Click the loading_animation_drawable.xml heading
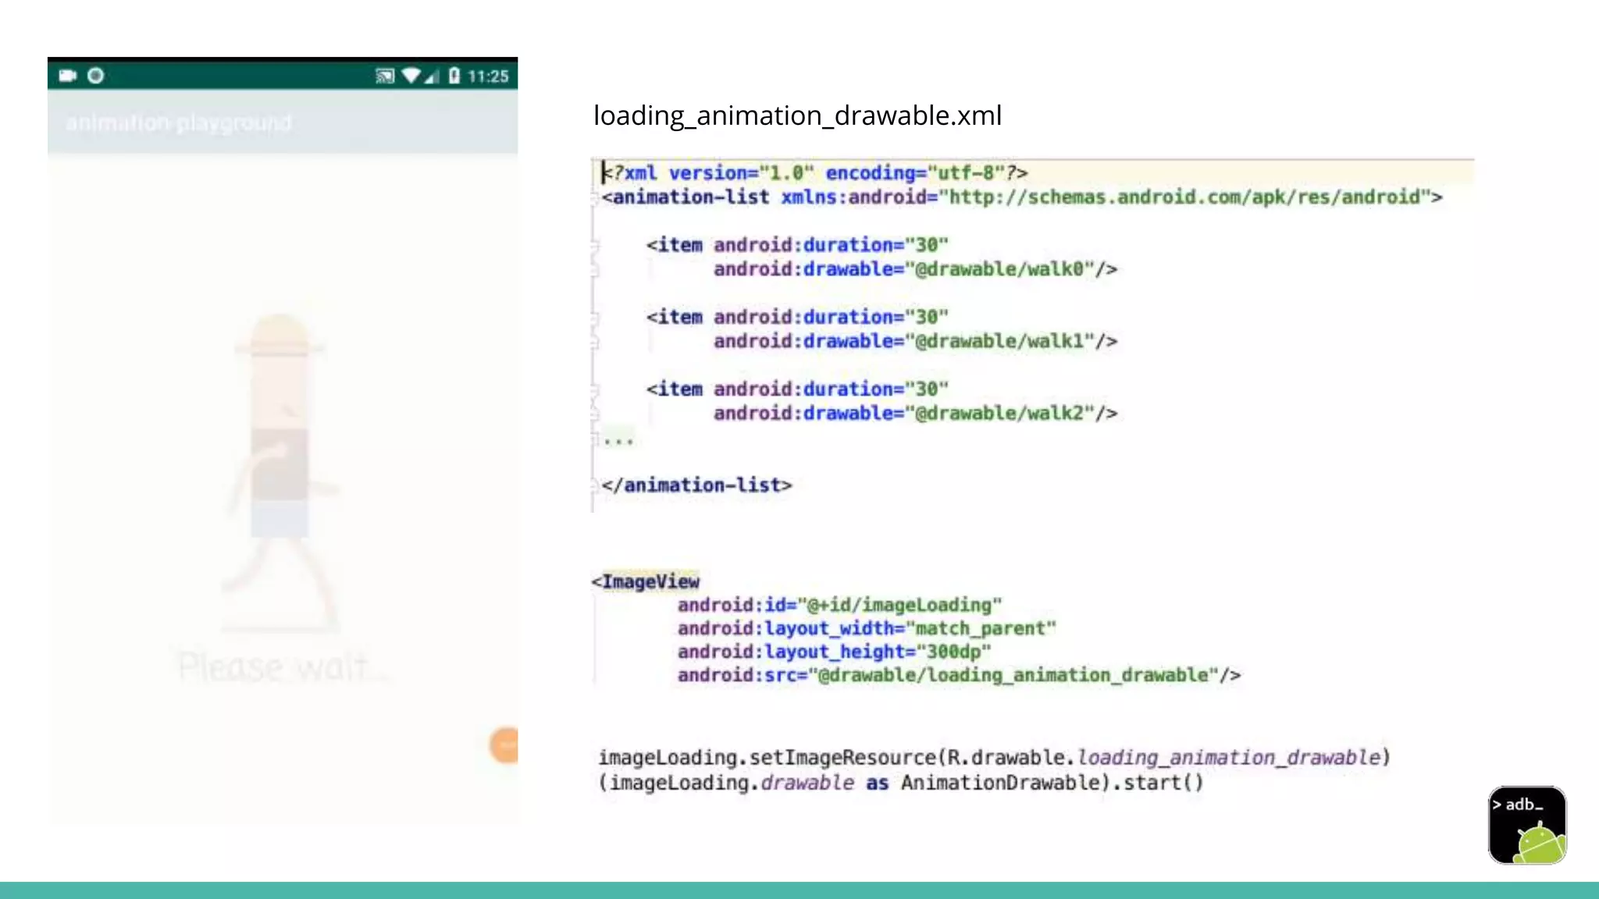This screenshot has height=899, width=1599. tap(797, 115)
